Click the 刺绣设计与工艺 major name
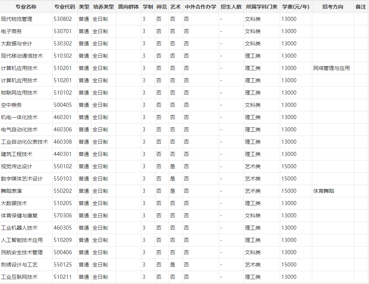 [x=19, y=265]
